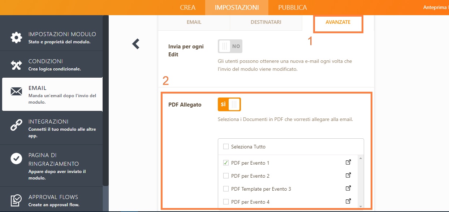Uncheck PDF per Evento 1
Viewport: 449px width, 212px height.
226,163
